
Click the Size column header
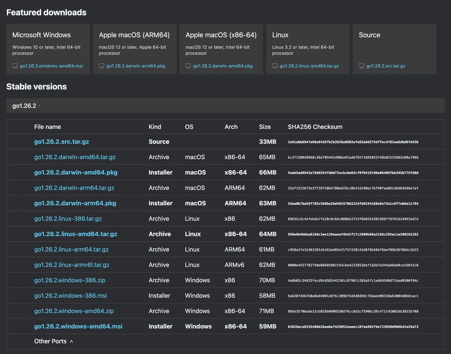point(265,127)
